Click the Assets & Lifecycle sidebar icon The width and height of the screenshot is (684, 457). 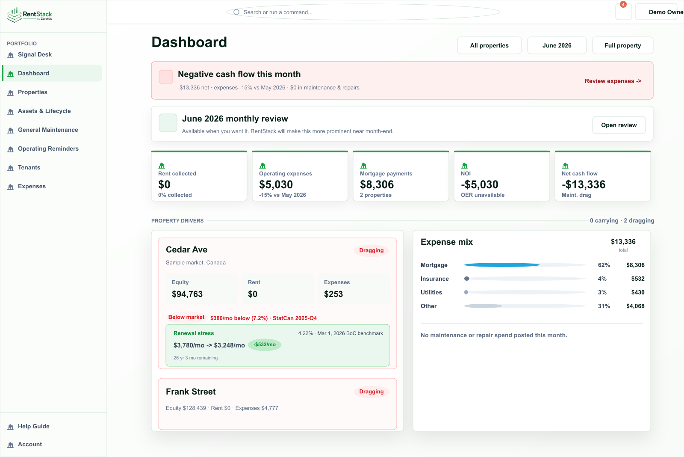click(x=10, y=111)
